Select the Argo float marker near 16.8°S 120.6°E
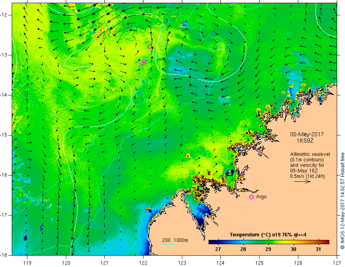Screen dimensions: 345x267 coord(90,207)
